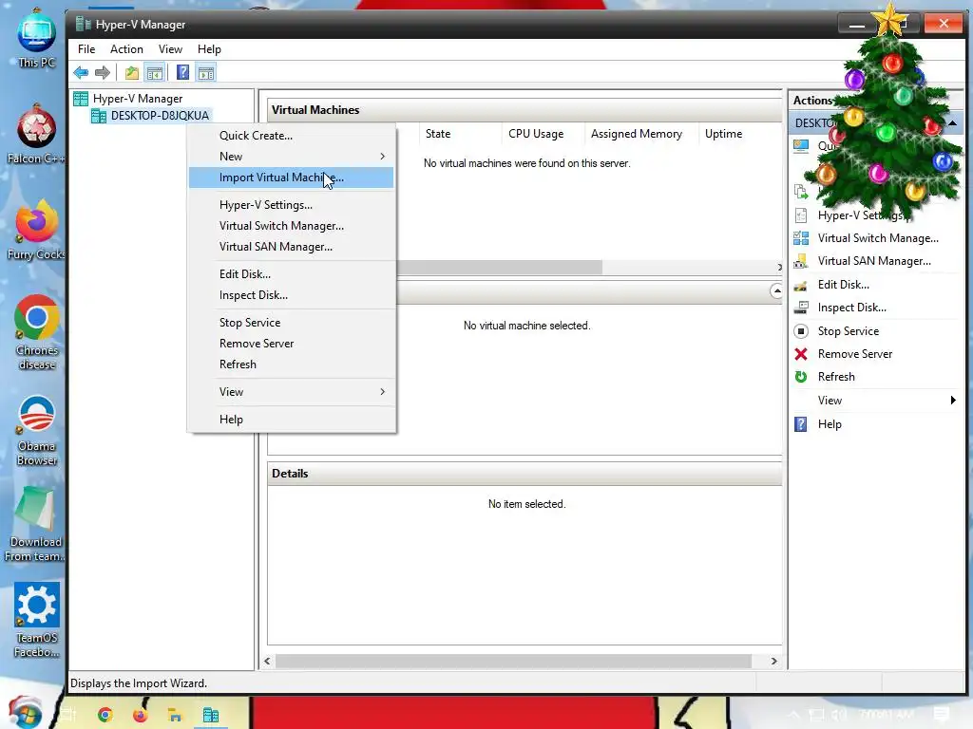Select Hyper-V Manager root tree node
The height and width of the screenshot is (729, 973).
pos(128,99)
